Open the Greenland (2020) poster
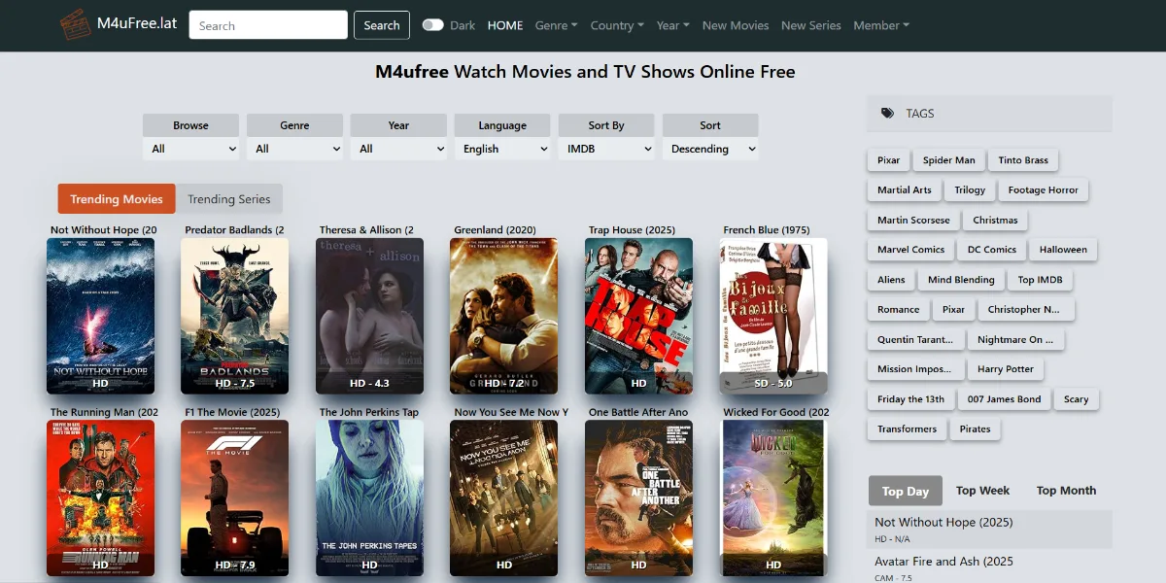Screen dimensions: 1166x583 (503, 316)
